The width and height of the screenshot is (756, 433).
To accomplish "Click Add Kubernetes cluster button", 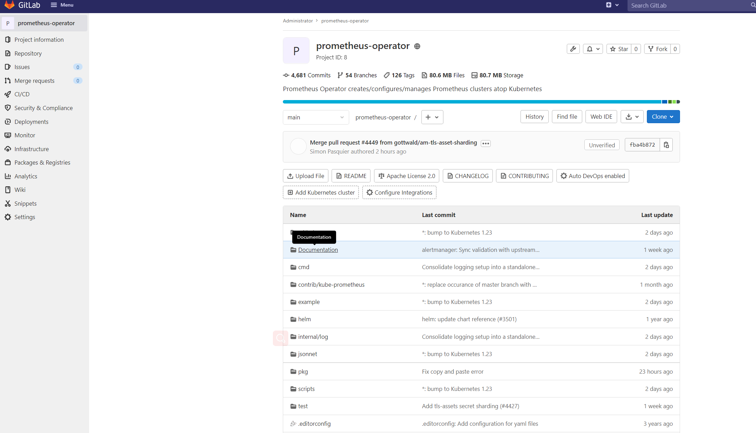I will [x=321, y=193].
